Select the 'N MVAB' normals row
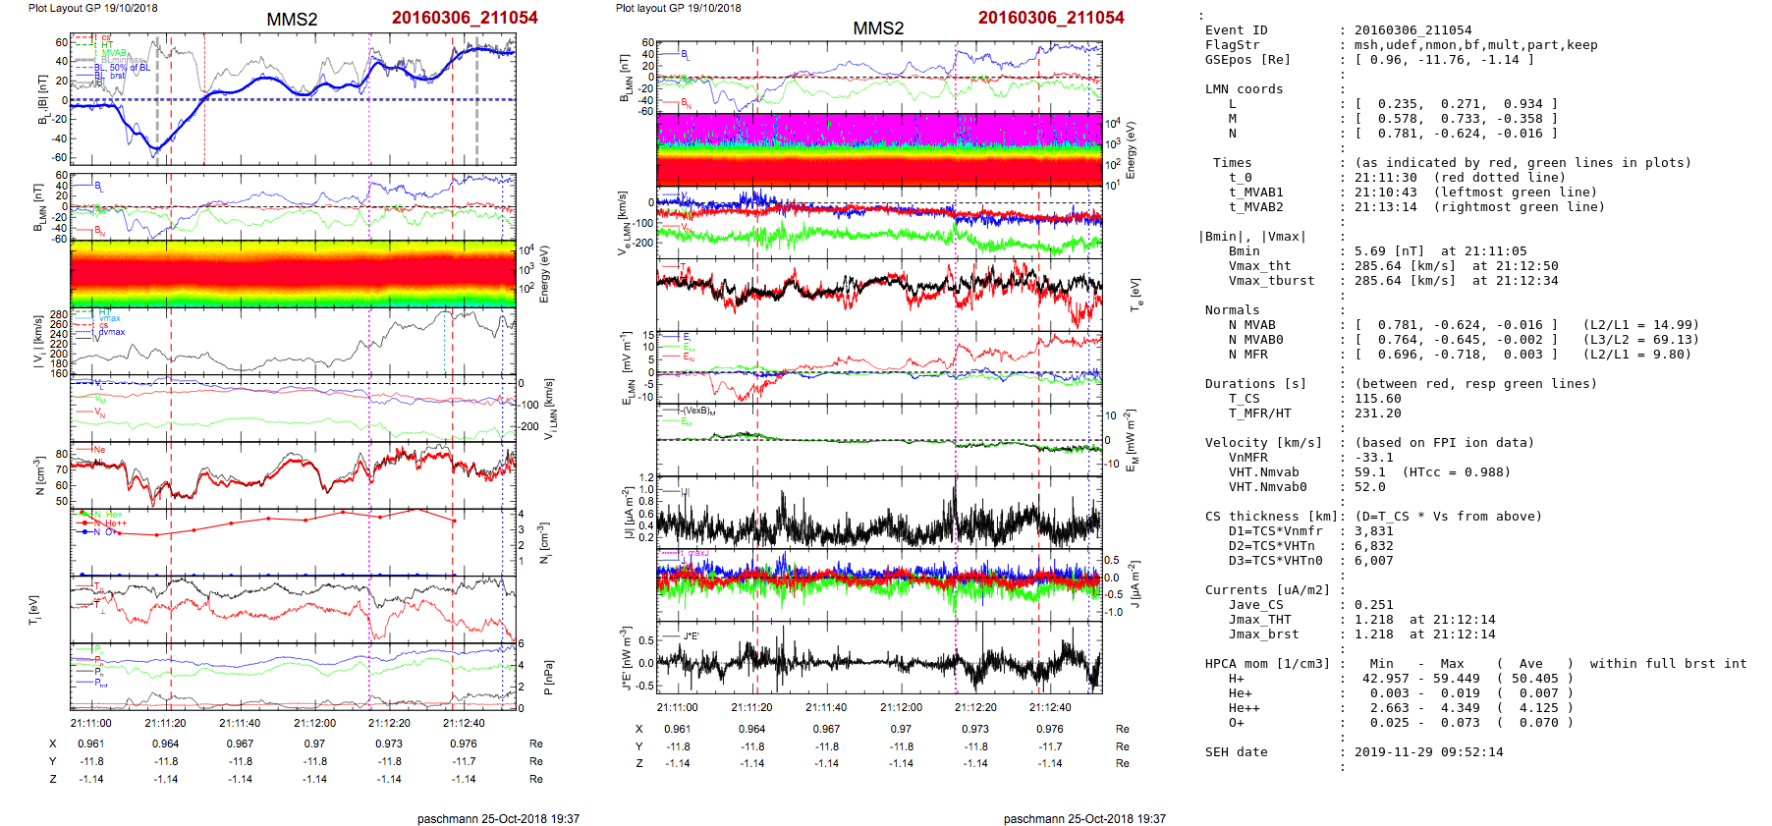The image size is (1772, 826). point(1251,325)
